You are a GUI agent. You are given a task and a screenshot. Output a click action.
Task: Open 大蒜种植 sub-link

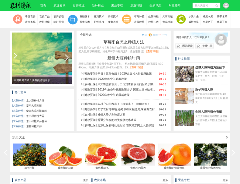click(x=168, y=22)
